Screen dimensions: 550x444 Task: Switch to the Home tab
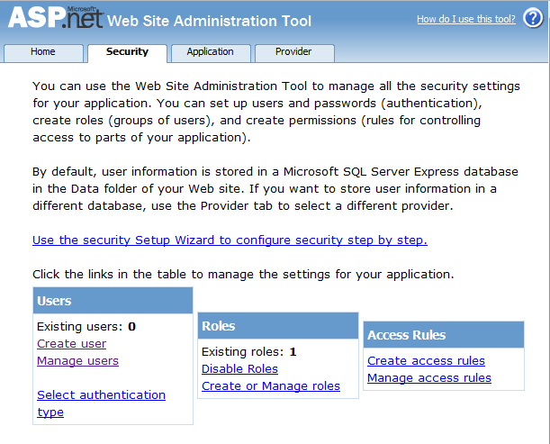pyautogui.click(x=43, y=52)
